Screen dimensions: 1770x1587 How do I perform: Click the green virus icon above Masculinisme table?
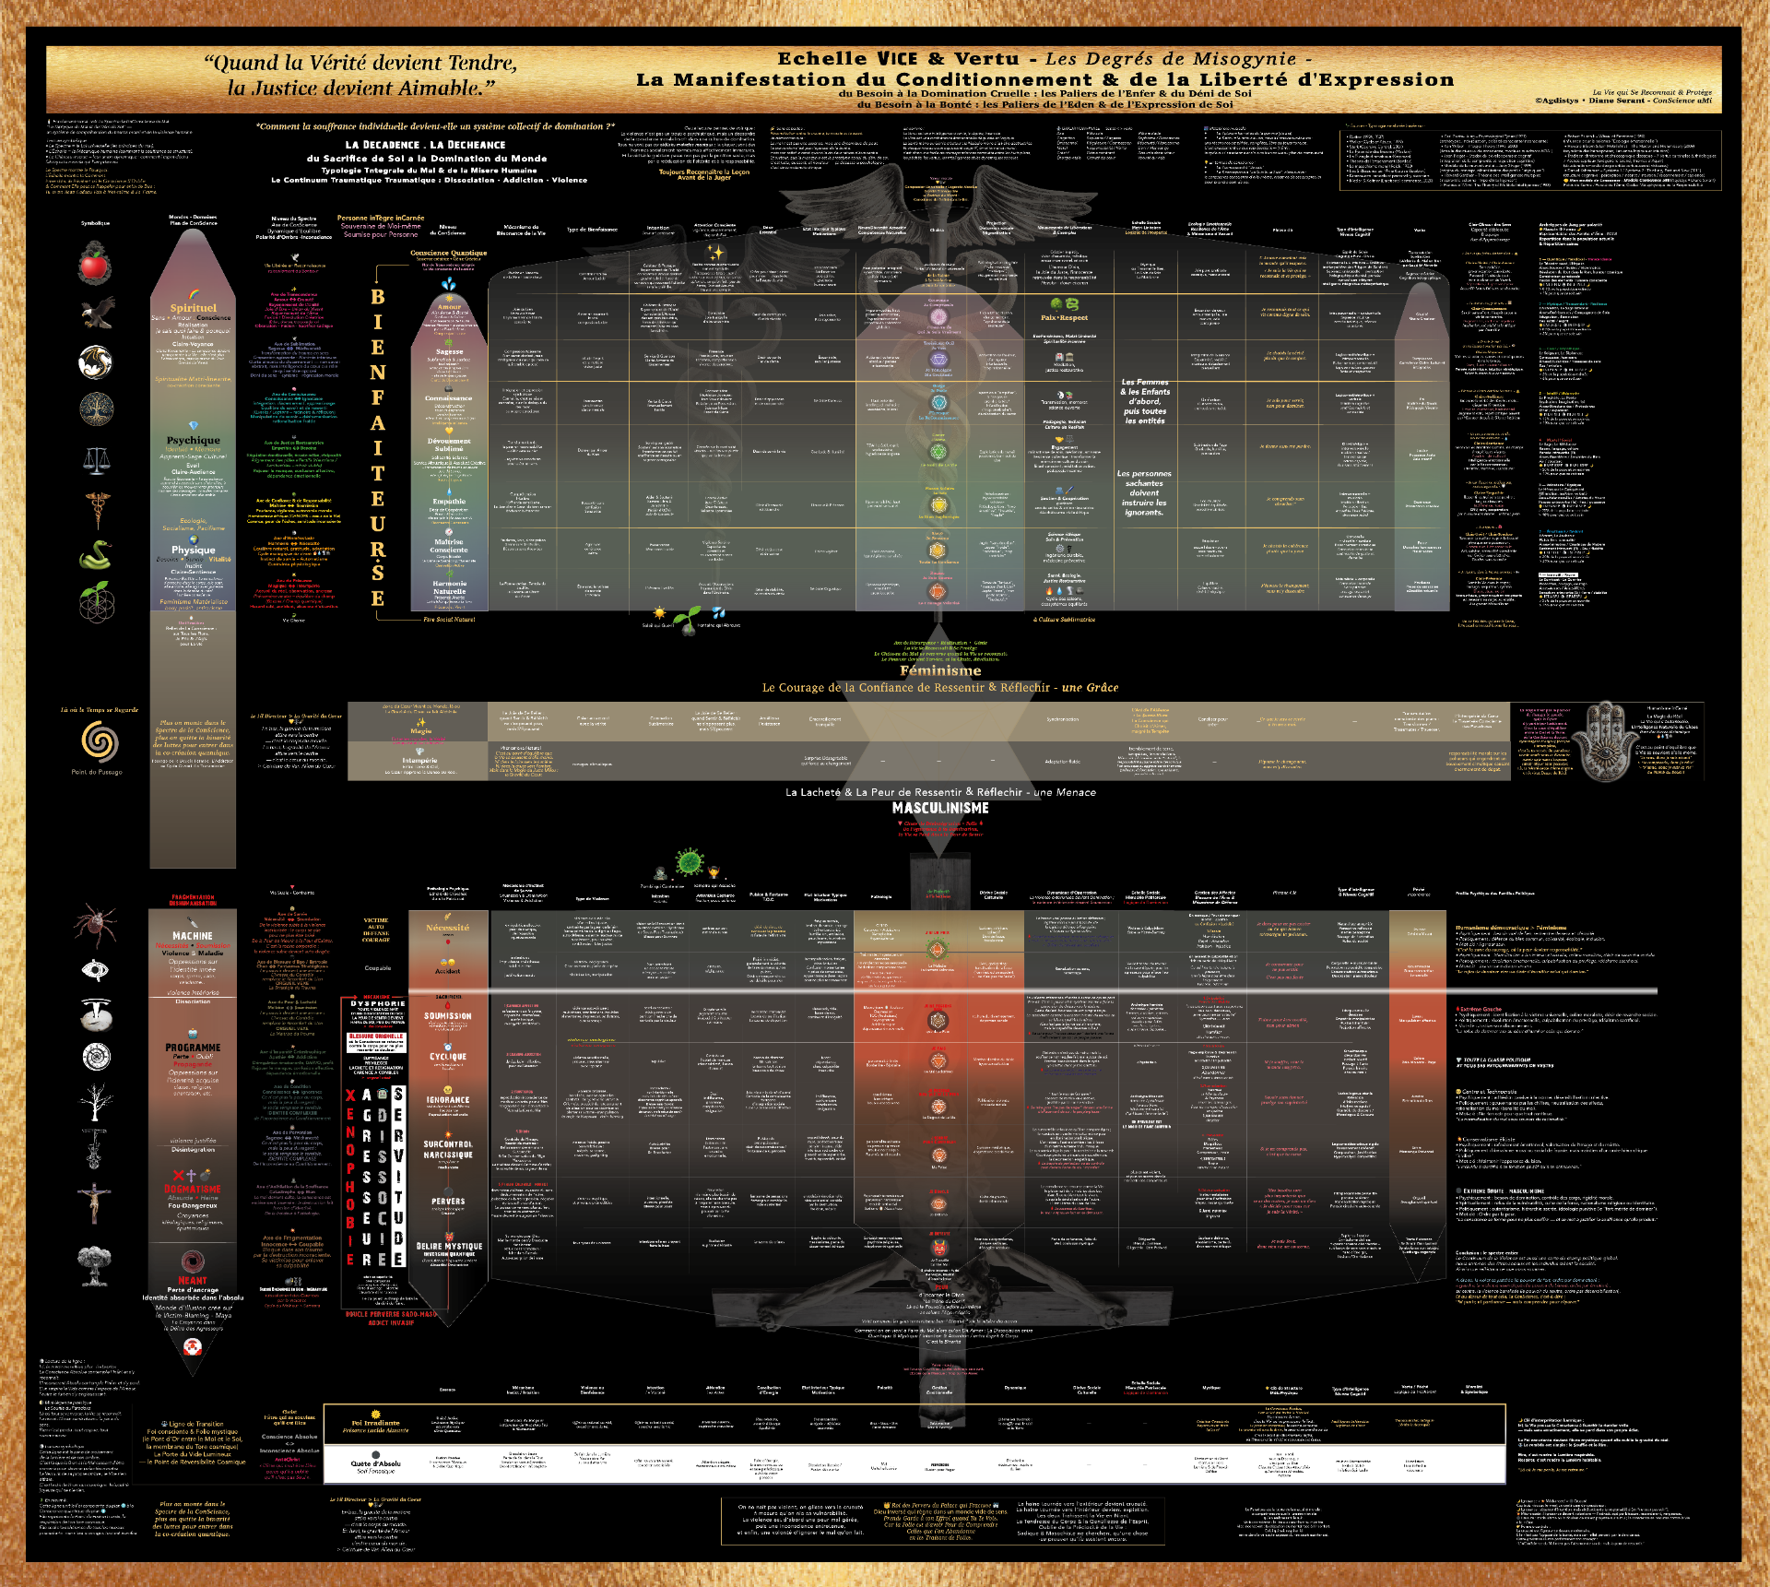(x=689, y=862)
